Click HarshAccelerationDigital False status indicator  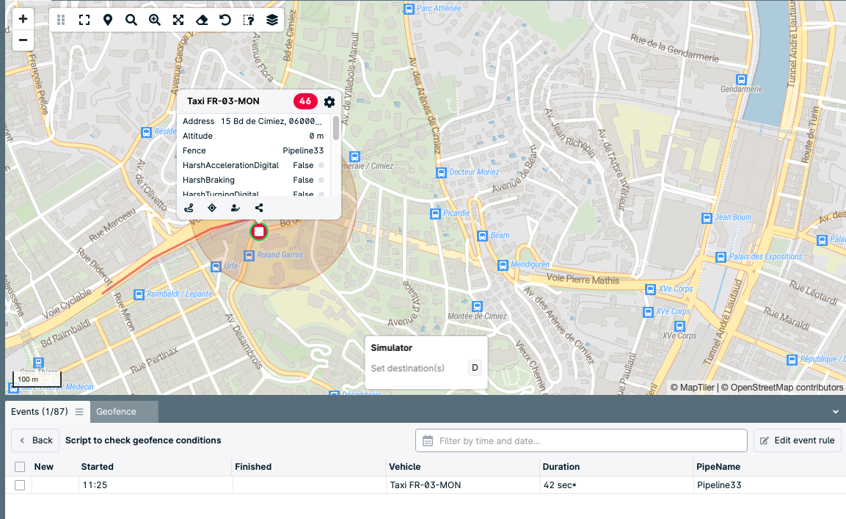[x=321, y=165]
